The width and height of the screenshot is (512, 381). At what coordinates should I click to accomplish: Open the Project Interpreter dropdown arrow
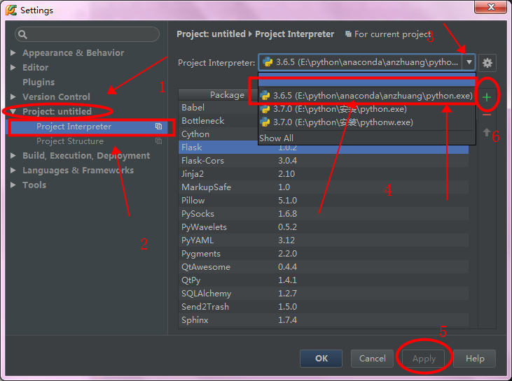pyautogui.click(x=469, y=62)
